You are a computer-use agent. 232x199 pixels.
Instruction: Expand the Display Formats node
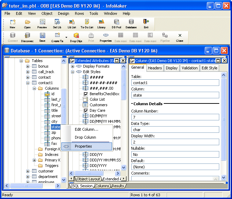point(72,66)
